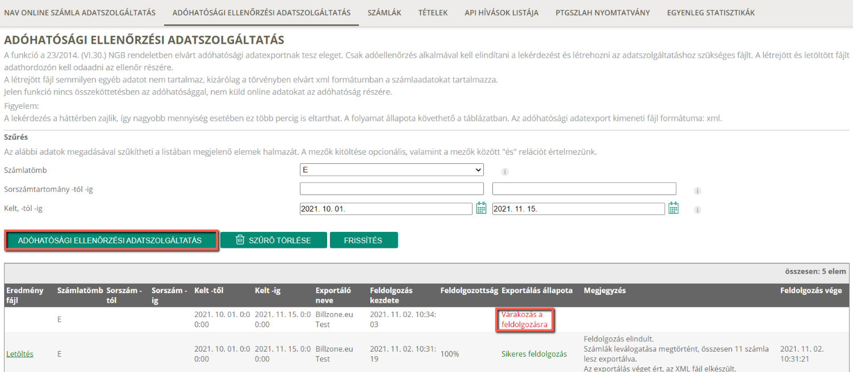Screen dimensions: 853x372
Task: Switch to NAV Online Számla Adatszolgáltatás tab
Action: 80,12
